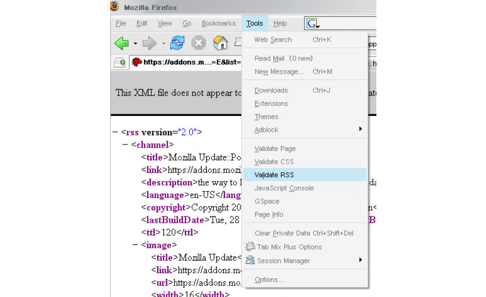Image resolution: width=486 pixels, height=297 pixels.
Task: Collapse the rss version element
Action: point(115,132)
